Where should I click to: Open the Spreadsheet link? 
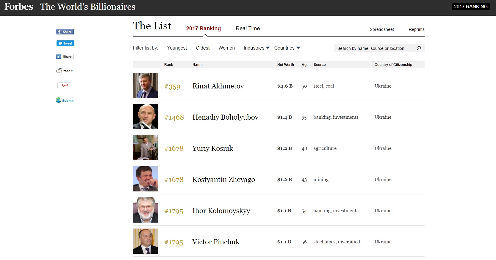pos(382,29)
